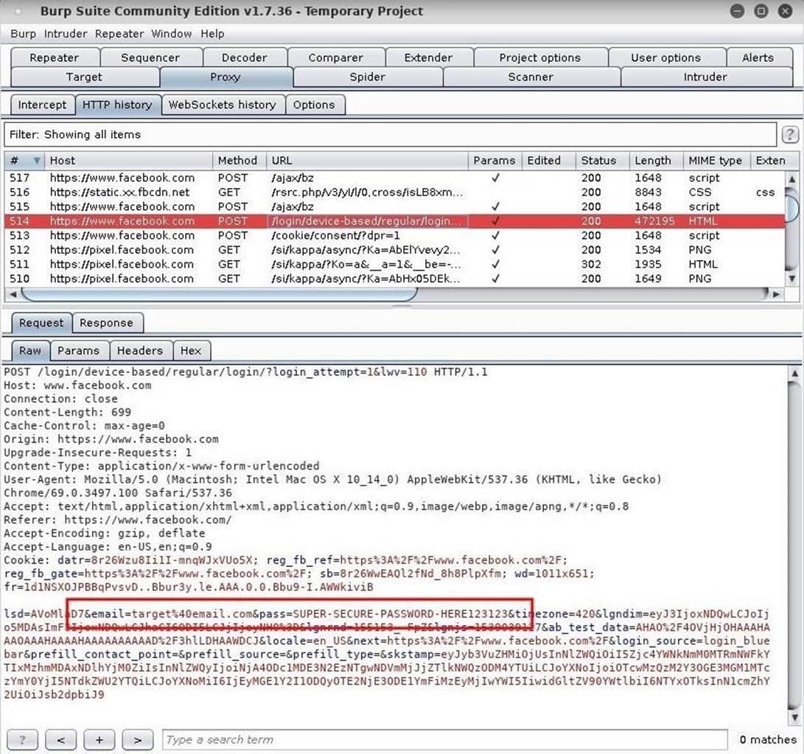Switch to the Params view tab
This screenshot has width=804, height=754.
[x=78, y=351]
